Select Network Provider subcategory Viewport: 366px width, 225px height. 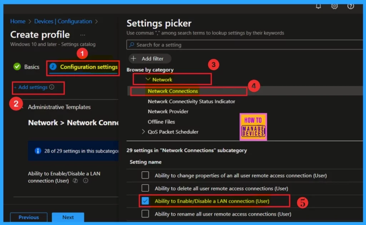168,111
